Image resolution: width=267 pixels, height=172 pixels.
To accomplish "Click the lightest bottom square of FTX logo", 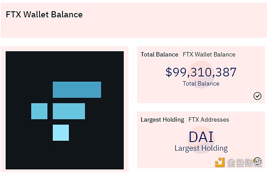I will (x=61, y=132).
